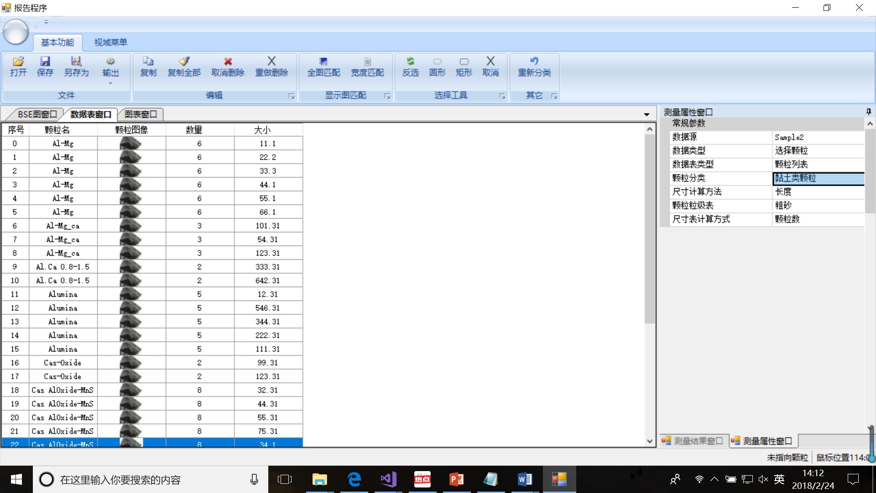Screen dimensions: 876x493
Task: Click the 保存 (Save) floppy icon
Action: 45,62
